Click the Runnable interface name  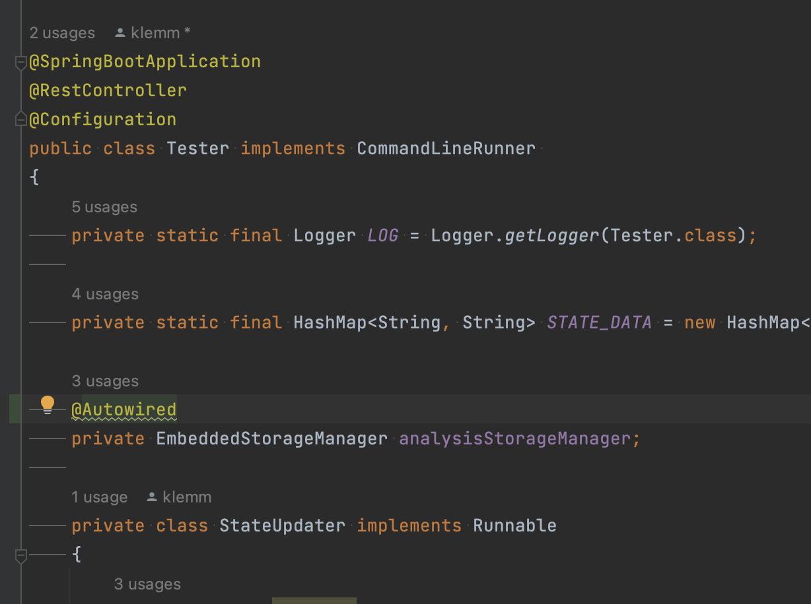514,526
